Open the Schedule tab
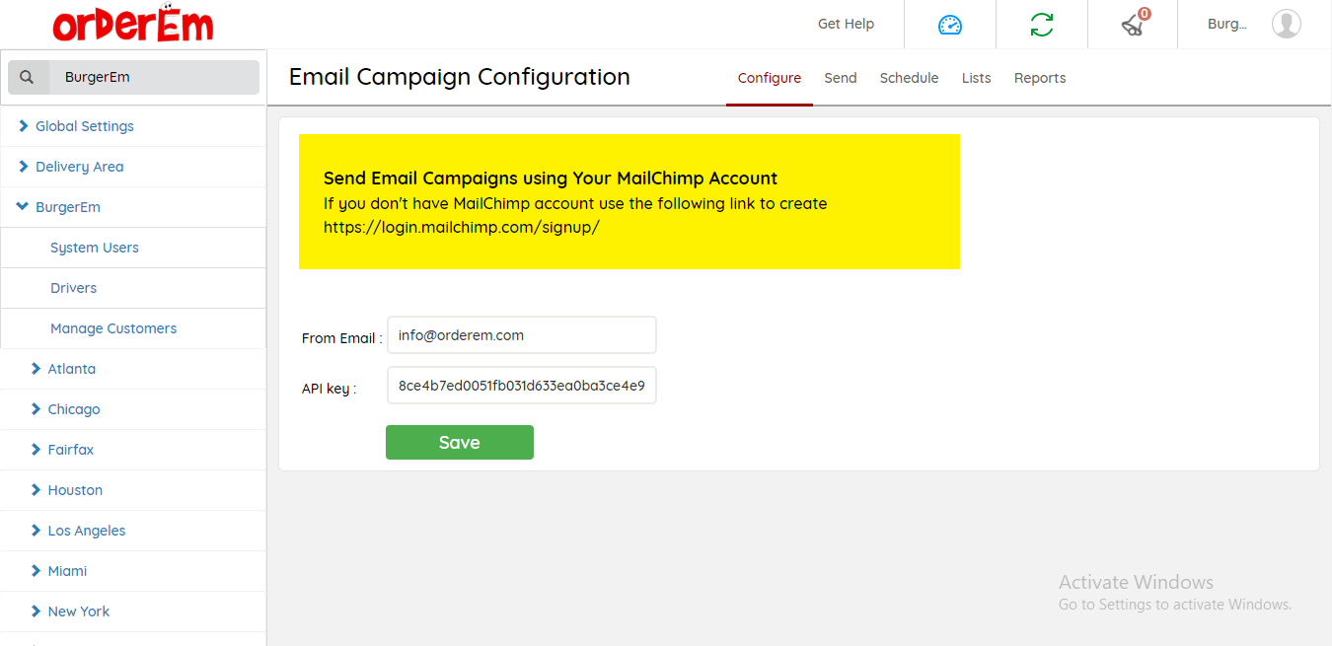The image size is (1332, 646). coord(909,78)
